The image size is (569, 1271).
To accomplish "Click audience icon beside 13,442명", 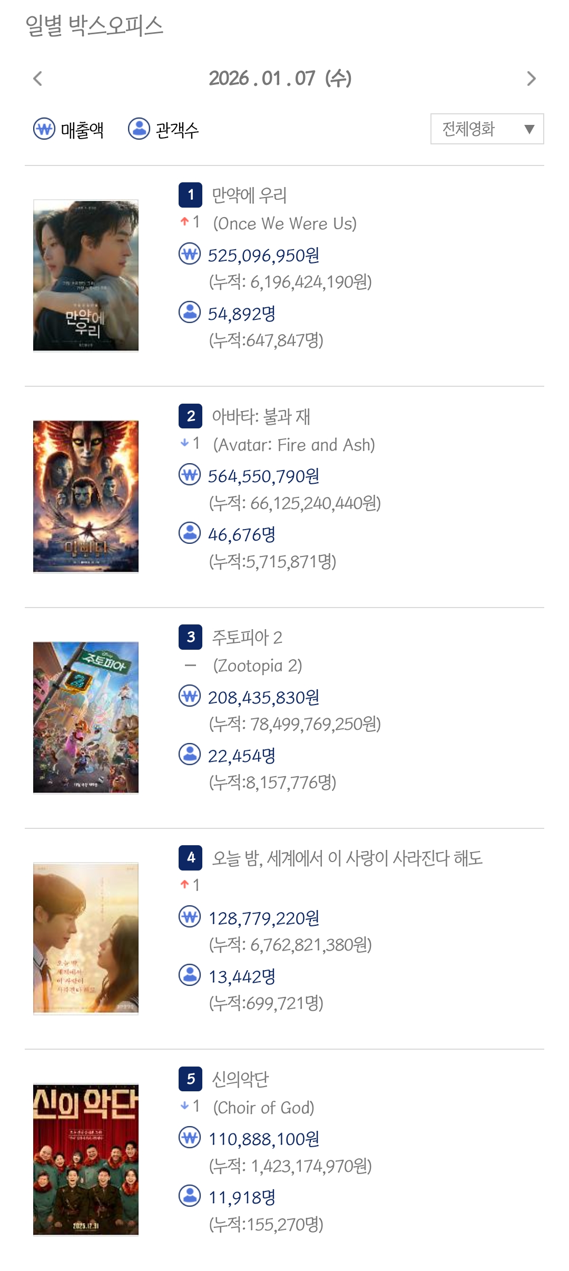I will [x=190, y=975].
